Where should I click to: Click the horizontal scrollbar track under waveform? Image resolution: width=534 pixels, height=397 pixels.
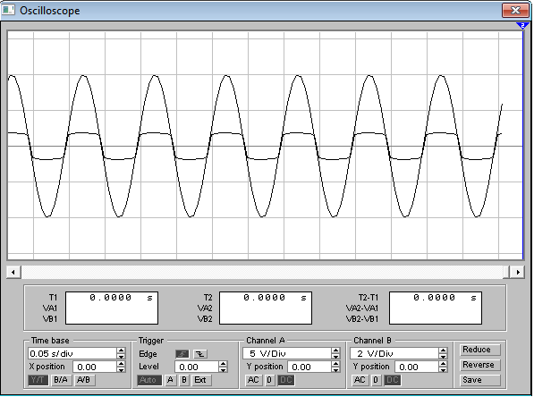point(262,272)
